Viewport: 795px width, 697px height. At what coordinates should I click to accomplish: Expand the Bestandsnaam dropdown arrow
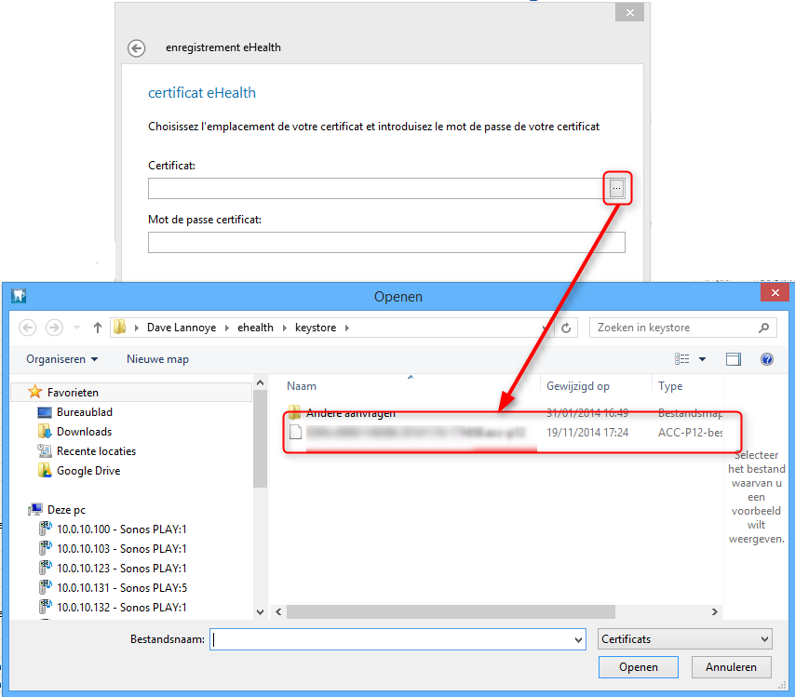pos(576,639)
